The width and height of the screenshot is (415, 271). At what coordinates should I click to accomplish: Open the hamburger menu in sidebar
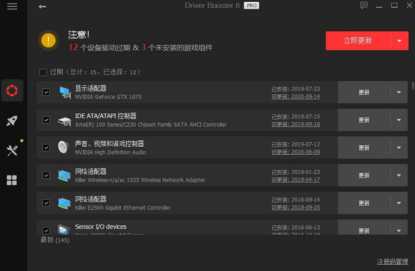[x=12, y=6]
